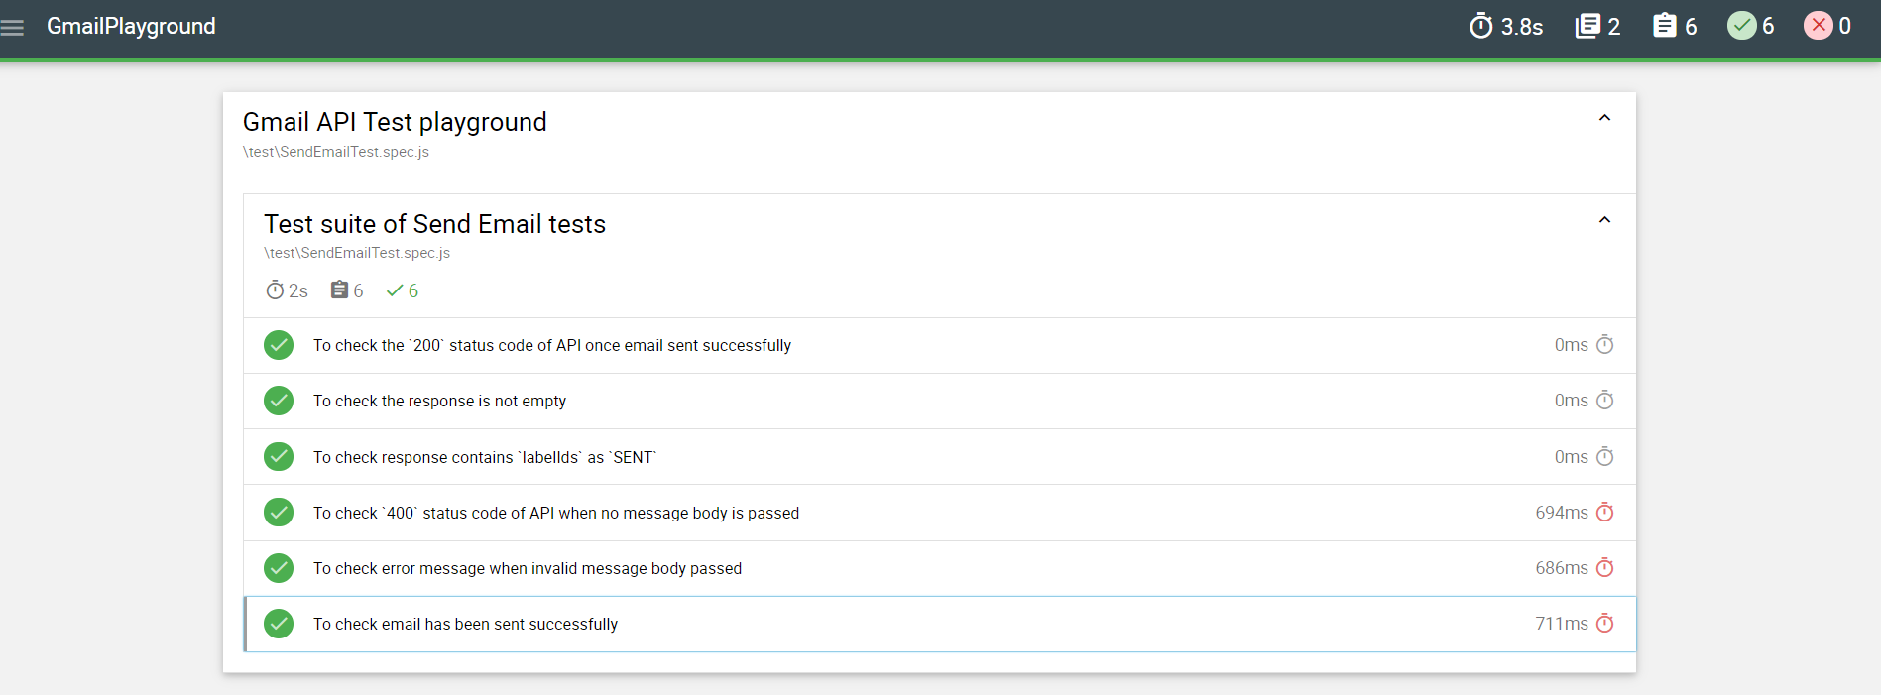Expand test 'To check email has been sent successfully'
The height and width of the screenshot is (695, 1881).
[x=940, y=624]
